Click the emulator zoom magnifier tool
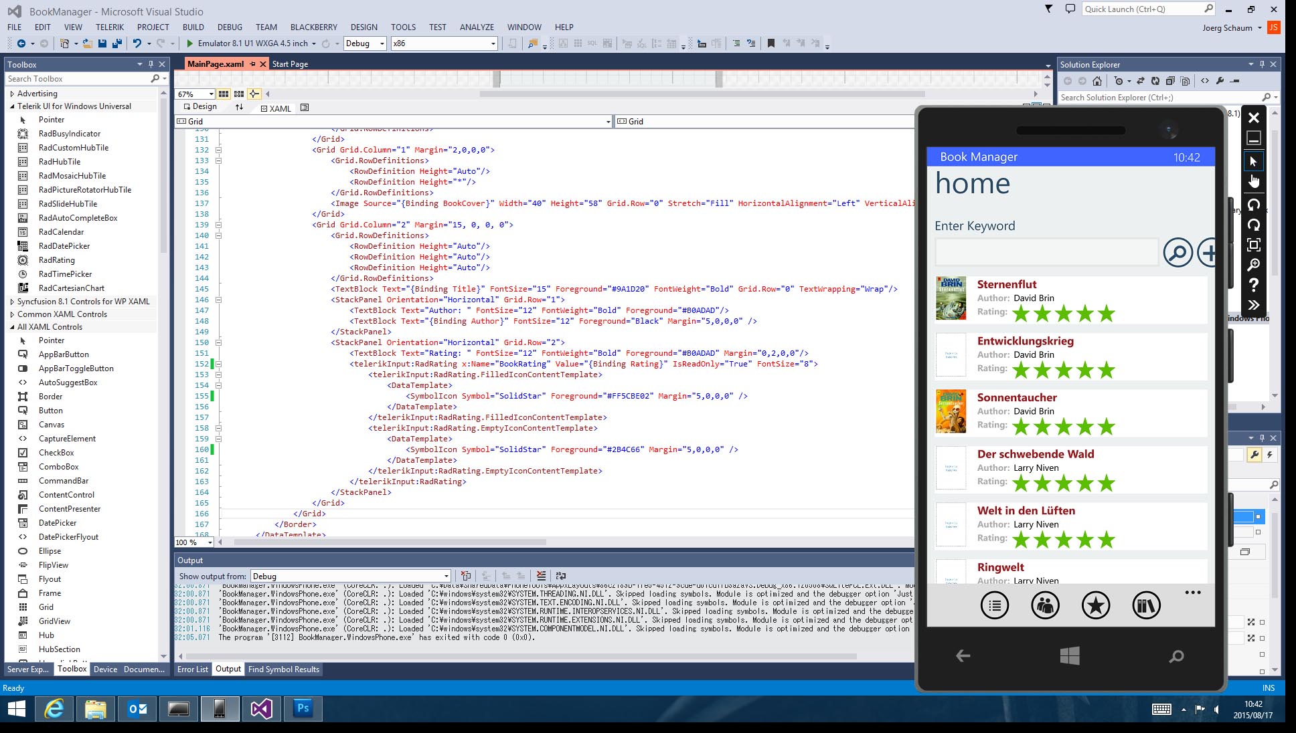Screen dimensions: 1296x733 click(1253, 265)
